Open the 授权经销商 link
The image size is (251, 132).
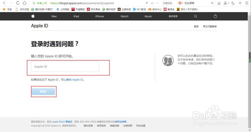point(121,122)
